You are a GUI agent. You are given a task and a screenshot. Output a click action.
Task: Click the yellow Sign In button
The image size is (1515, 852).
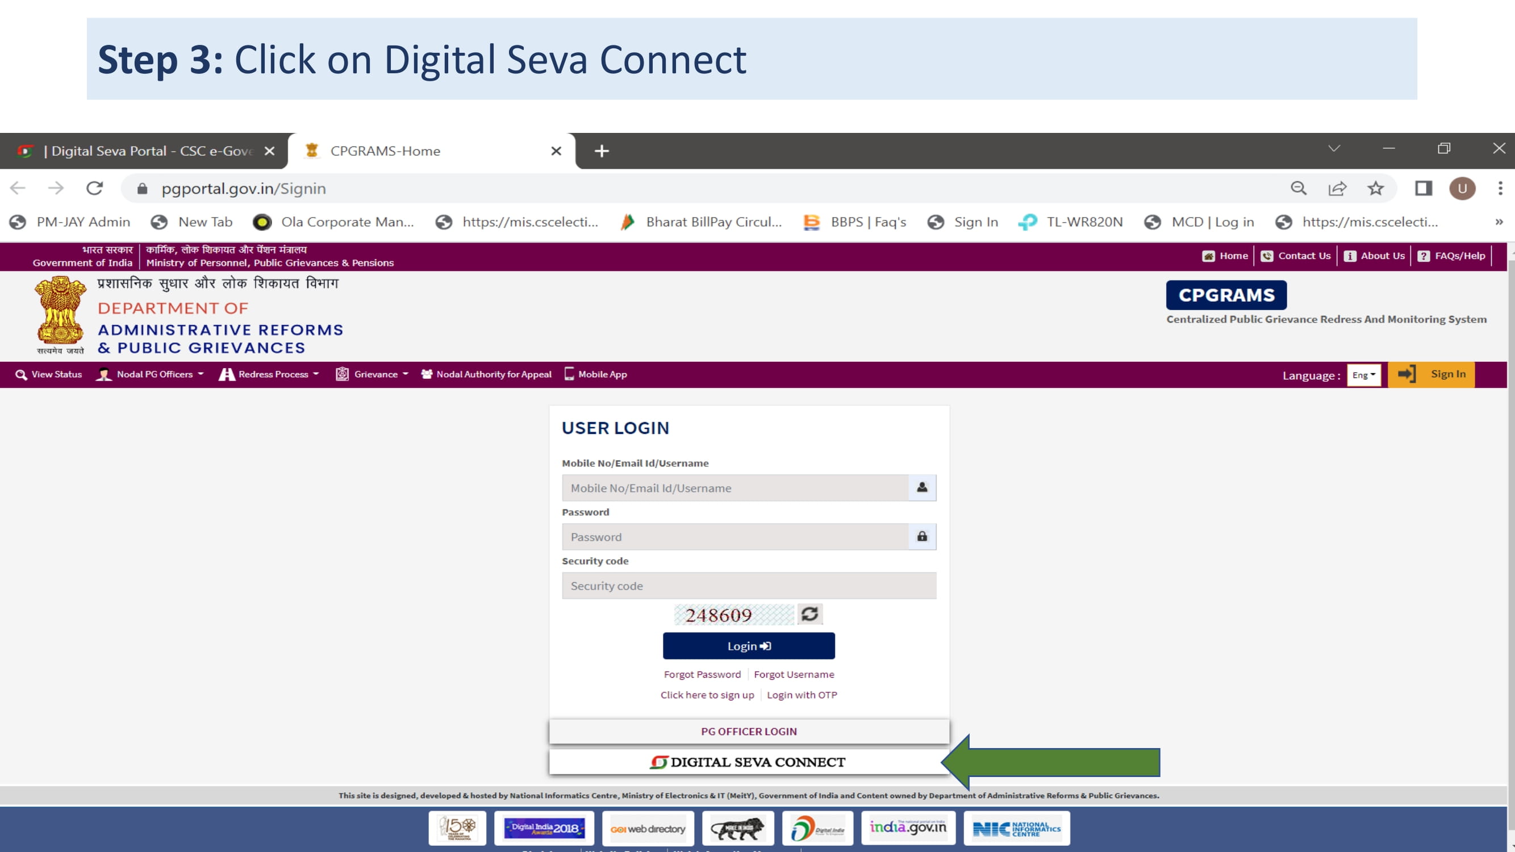[x=1431, y=374]
